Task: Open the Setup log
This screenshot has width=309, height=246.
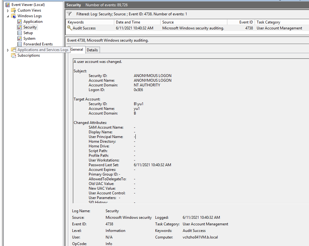Action: (x=28, y=33)
